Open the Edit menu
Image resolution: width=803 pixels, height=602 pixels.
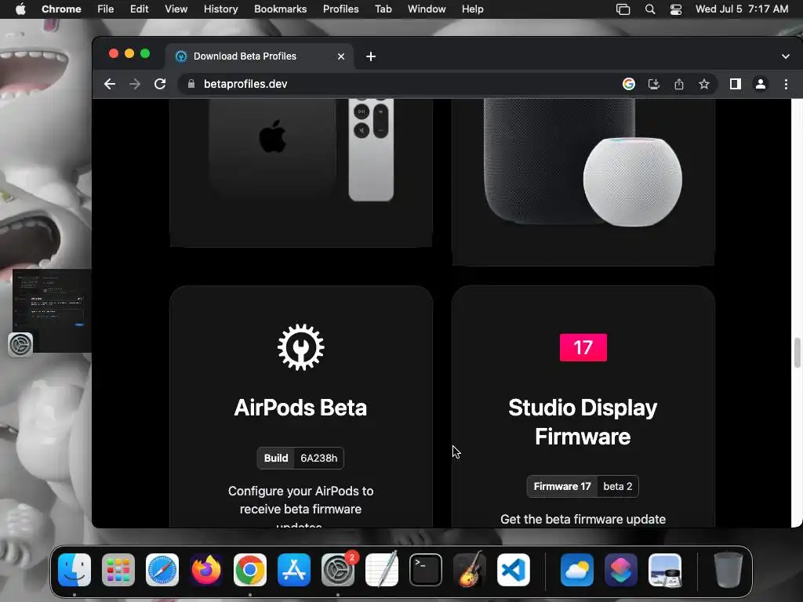(139, 9)
